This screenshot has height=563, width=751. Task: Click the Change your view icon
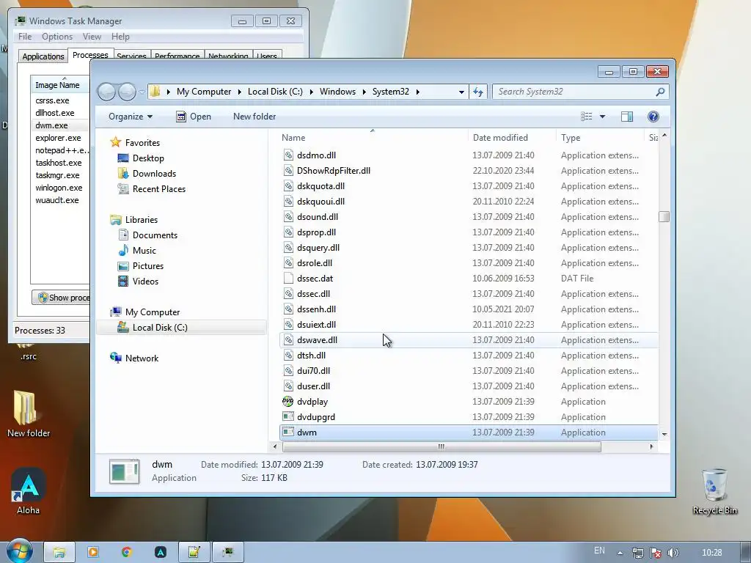click(x=587, y=117)
